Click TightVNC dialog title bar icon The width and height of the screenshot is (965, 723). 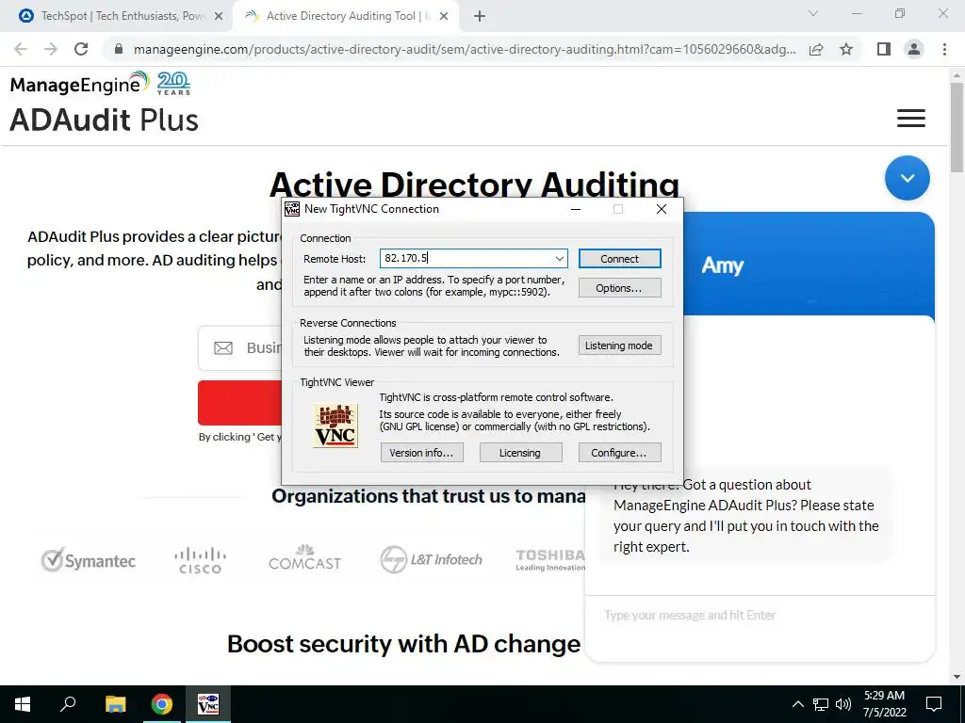click(292, 209)
